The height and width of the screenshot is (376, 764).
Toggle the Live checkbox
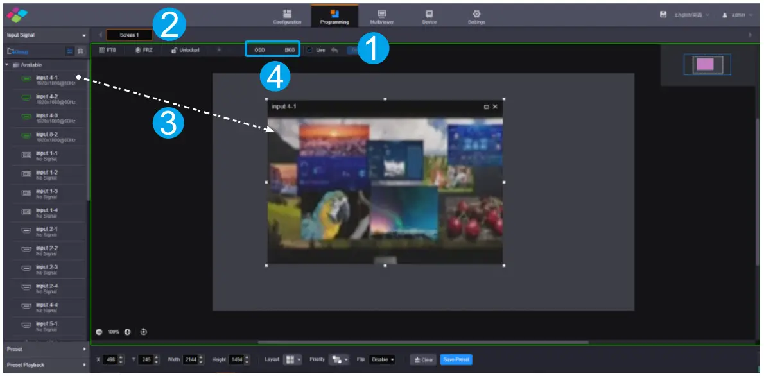click(x=309, y=50)
